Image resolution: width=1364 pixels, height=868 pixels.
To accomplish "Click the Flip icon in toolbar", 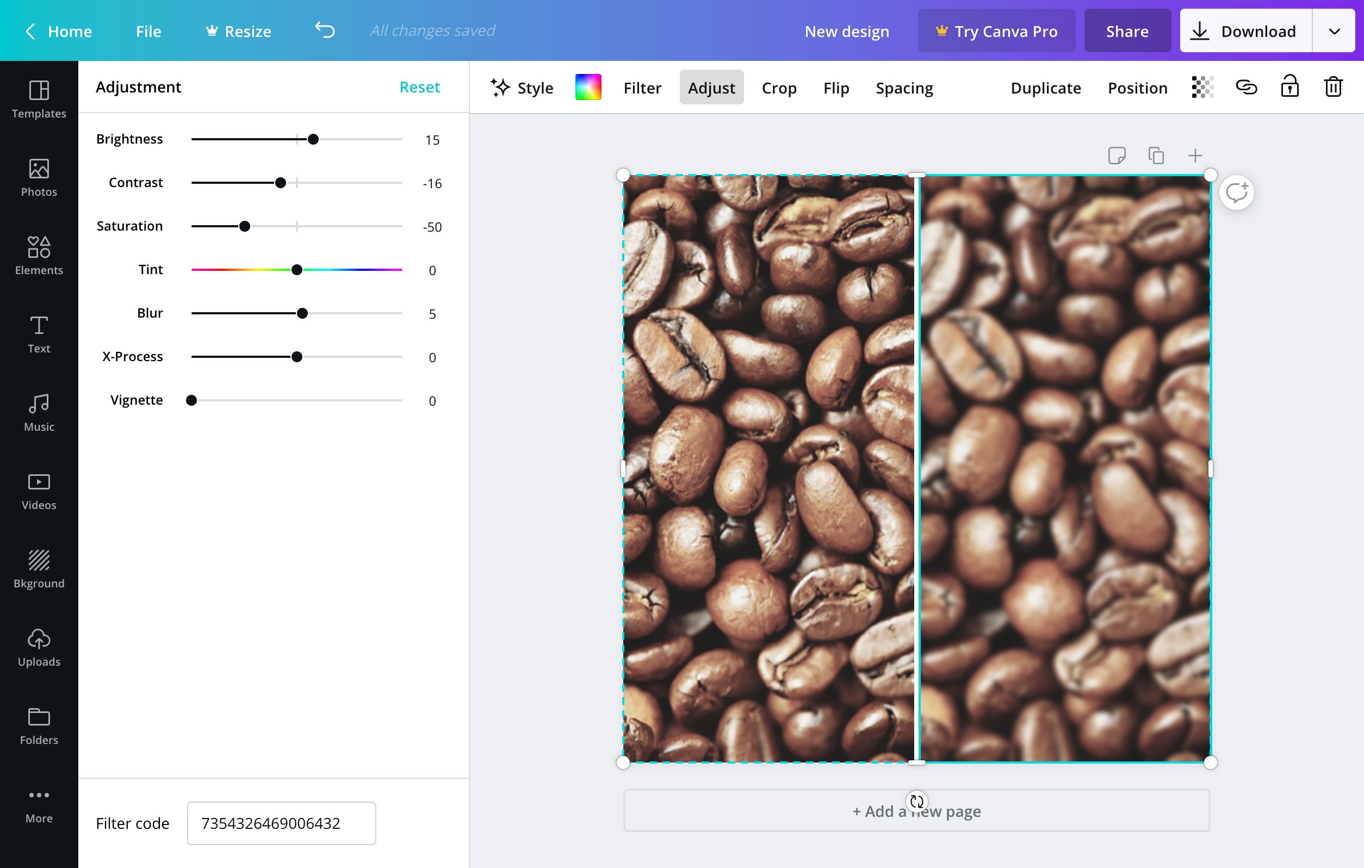I will tap(836, 86).
